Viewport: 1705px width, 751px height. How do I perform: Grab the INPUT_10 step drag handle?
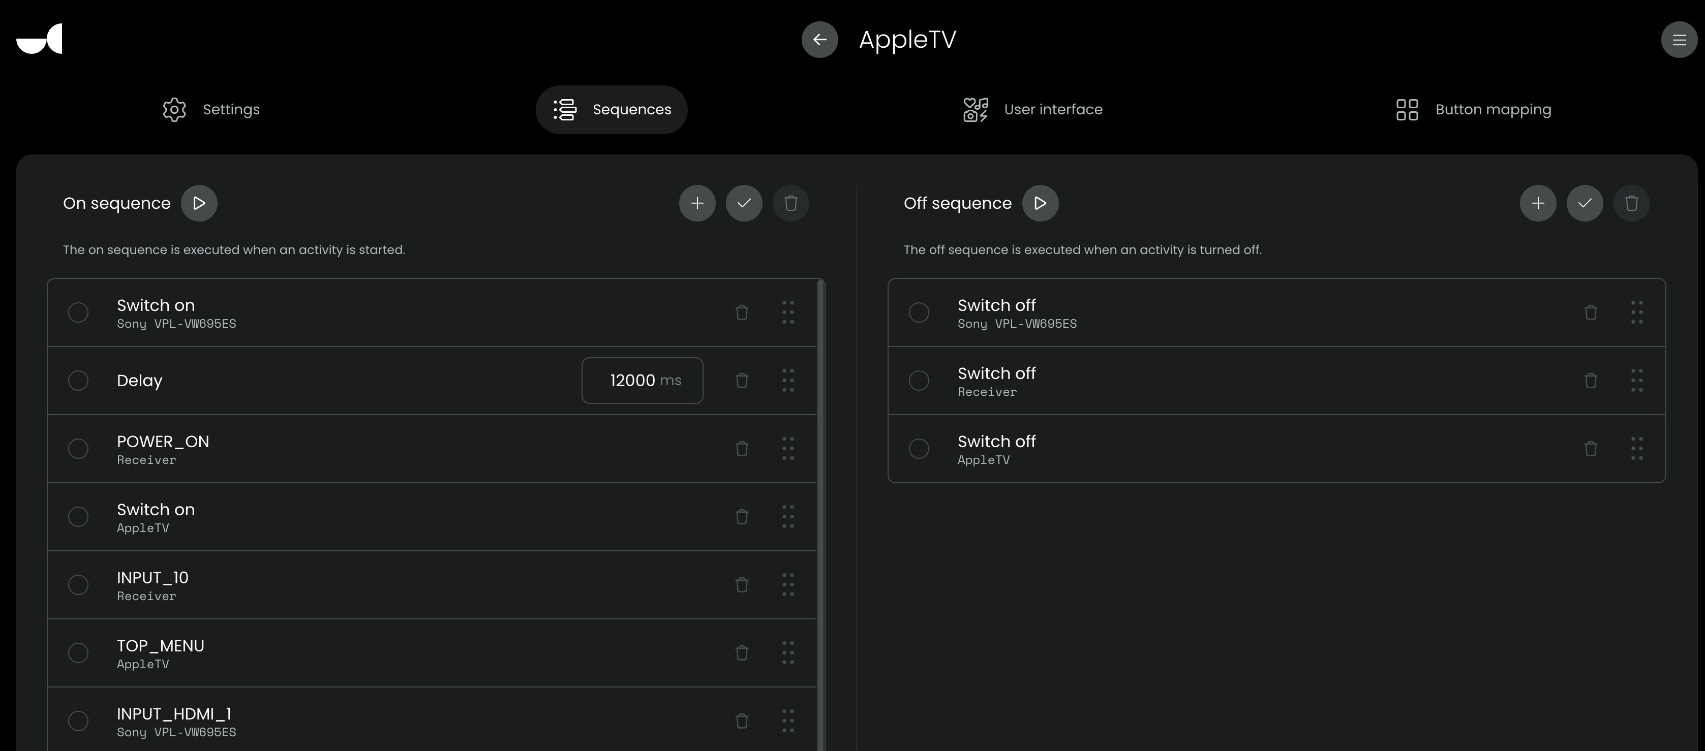coord(787,585)
